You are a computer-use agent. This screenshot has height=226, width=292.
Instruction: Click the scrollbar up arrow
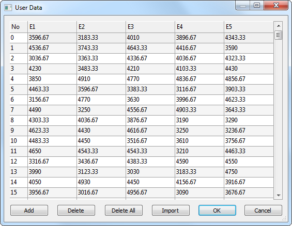(279, 26)
